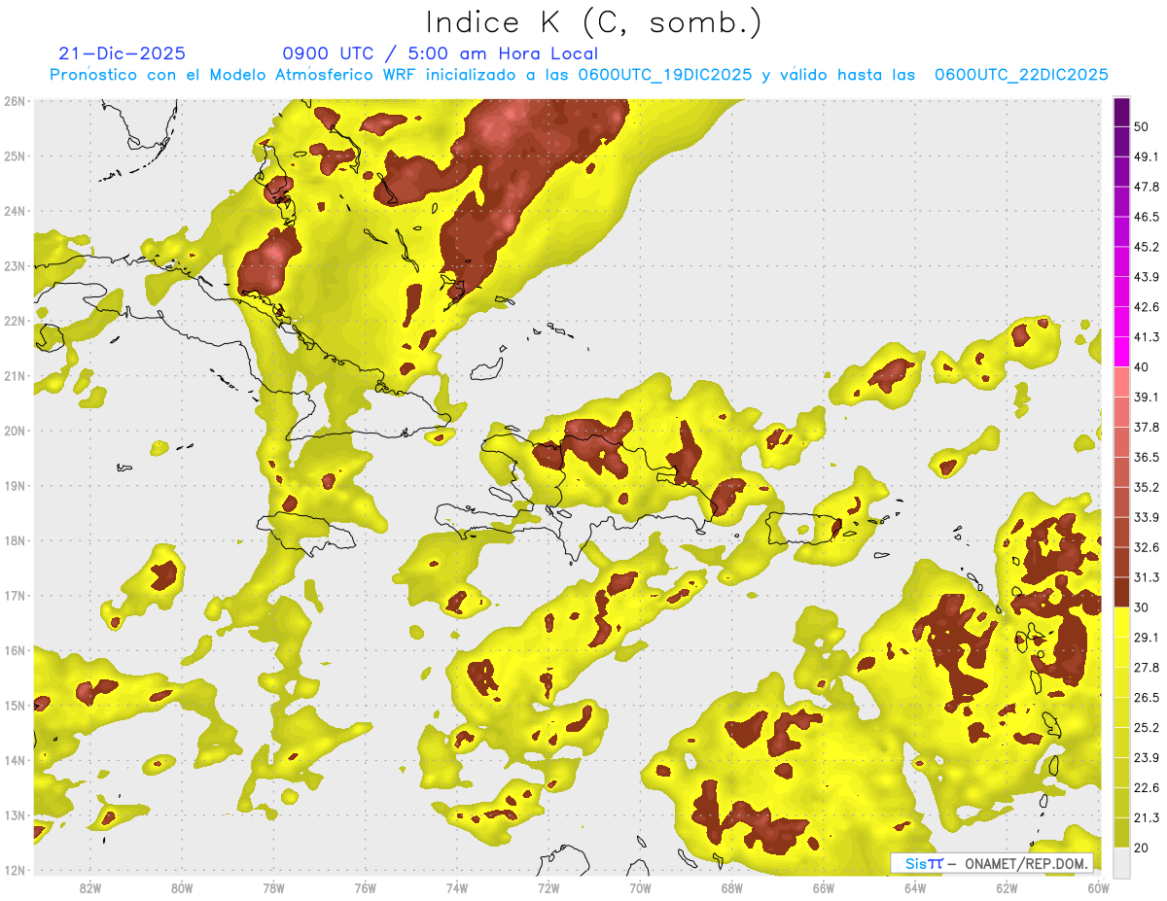This screenshot has width=1167, height=901.
Task: Click the 62W longitude axis label
Action: (x=1007, y=888)
